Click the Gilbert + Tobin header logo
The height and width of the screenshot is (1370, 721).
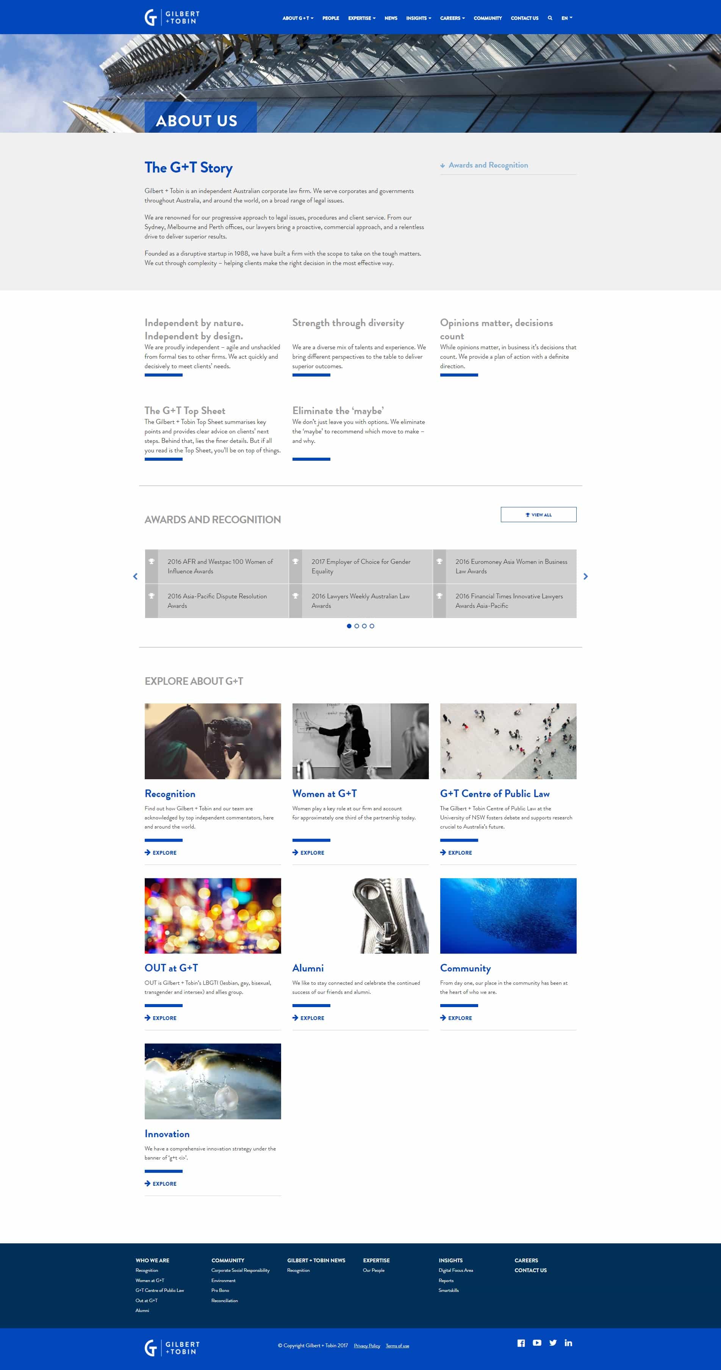click(172, 17)
